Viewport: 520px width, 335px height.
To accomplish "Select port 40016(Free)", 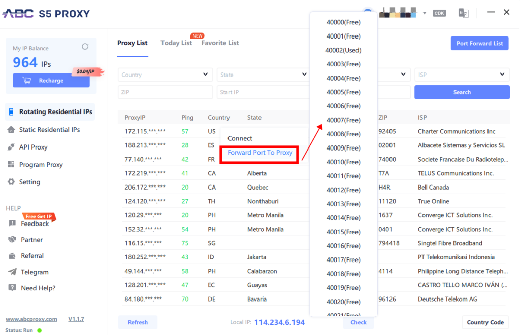I will [x=343, y=246].
